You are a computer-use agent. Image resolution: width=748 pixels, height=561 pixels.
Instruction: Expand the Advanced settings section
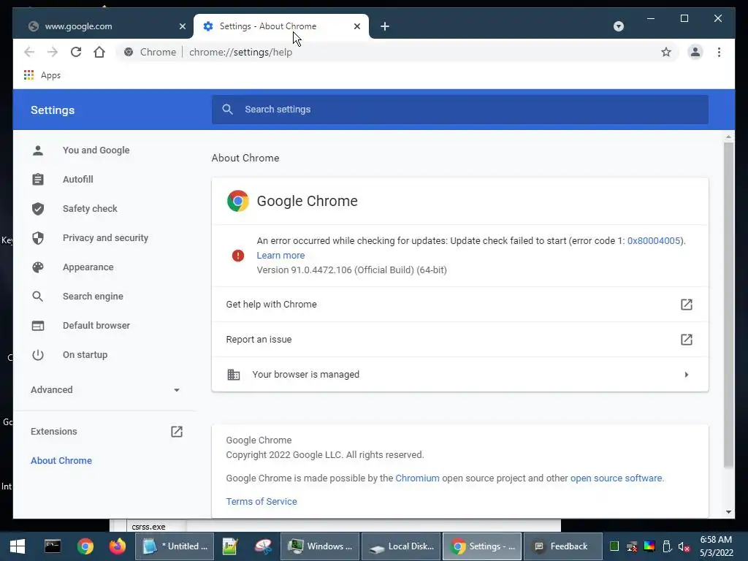pos(105,390)
